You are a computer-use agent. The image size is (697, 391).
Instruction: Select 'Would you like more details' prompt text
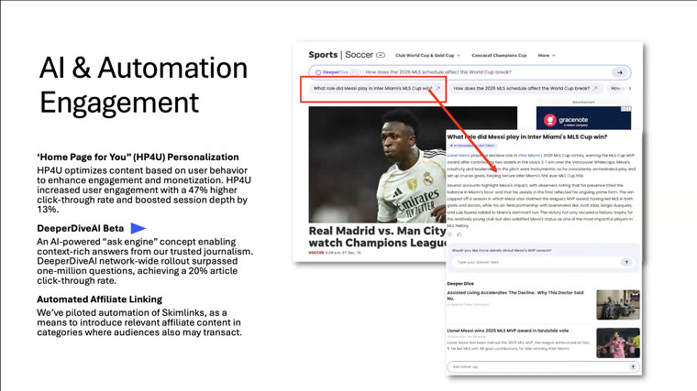tap(502, 250)
